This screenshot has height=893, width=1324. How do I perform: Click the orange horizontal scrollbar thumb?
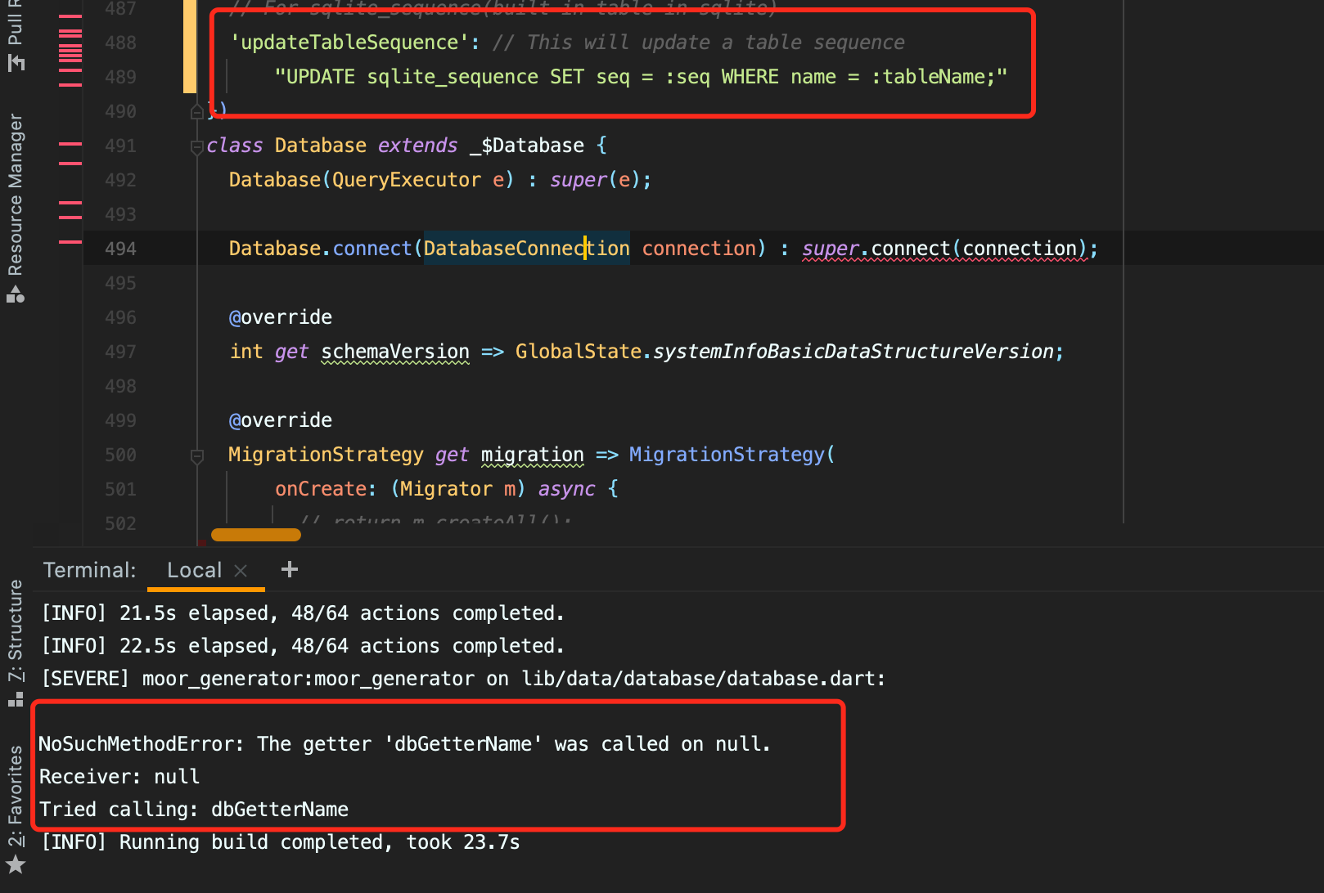255,534
